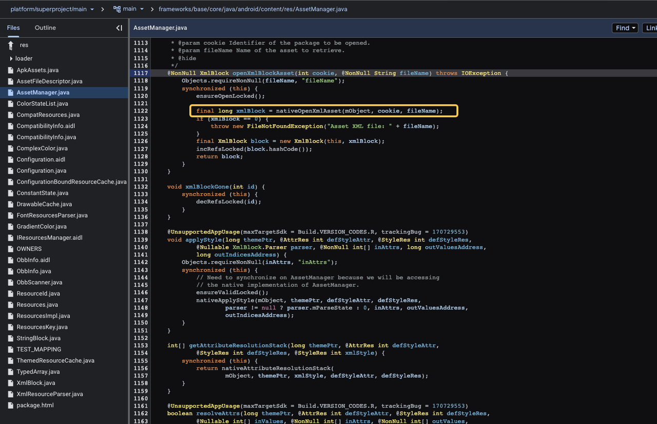Open IResourcesManager.aidl file
The height and width of the screenshot is (424, 657).
pyautogui.click(x=49, y=237)
